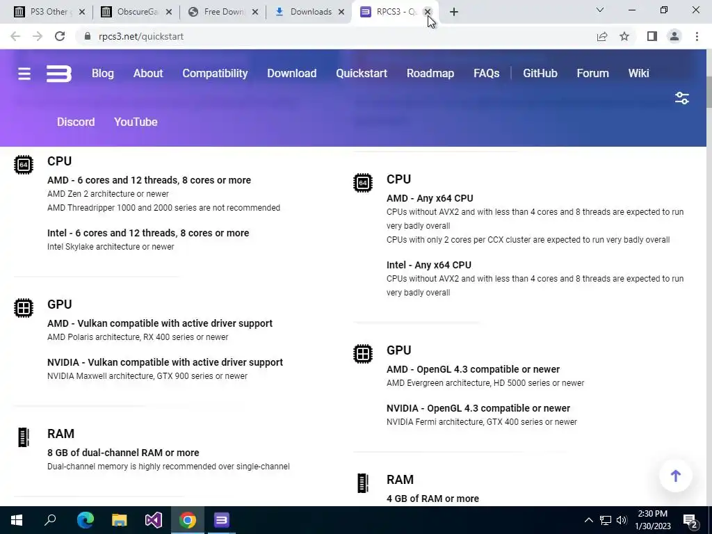Open RPCS3 app from taskbar
712x534 pixels.
tap(222, 520)
